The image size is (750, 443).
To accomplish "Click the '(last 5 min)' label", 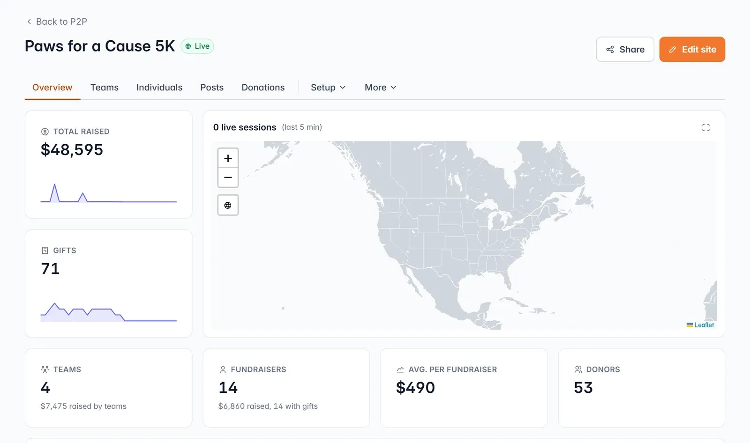I will pos(302,127).
